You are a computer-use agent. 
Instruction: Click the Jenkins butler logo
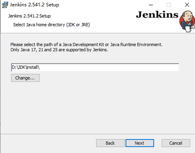point(187,21)
